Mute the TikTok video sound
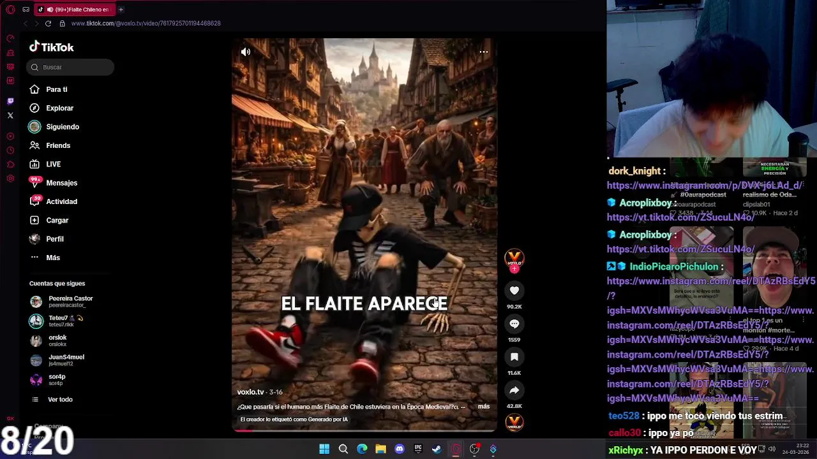The height and width of the screenshot is (459, 817). [246, 52]
